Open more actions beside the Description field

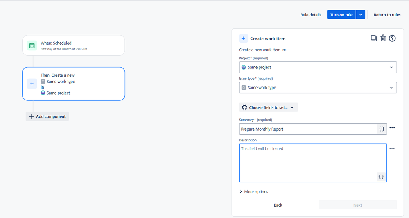[392, 148]
